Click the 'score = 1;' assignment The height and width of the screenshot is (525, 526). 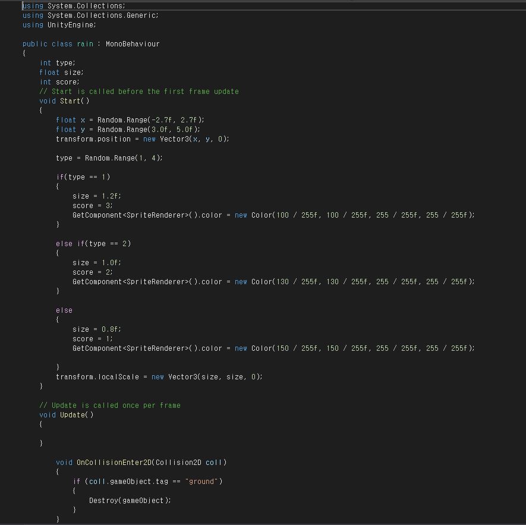[93, 339]
